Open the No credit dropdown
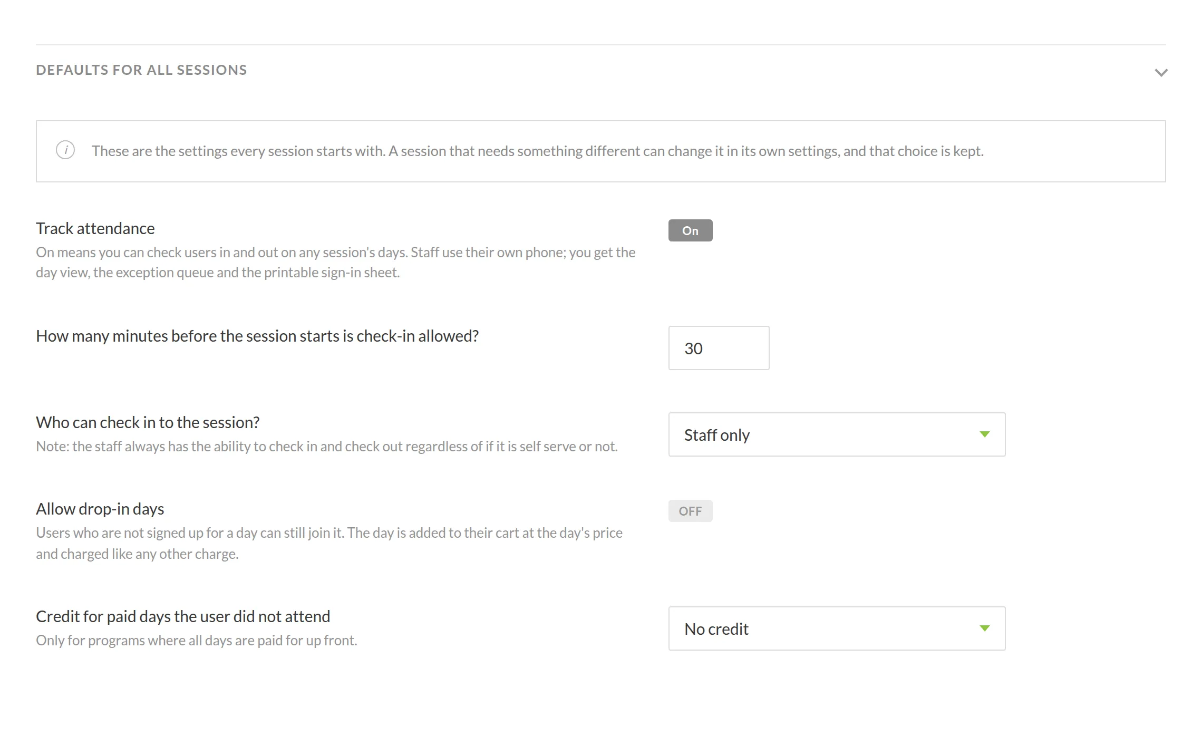 tap(837, 628)
